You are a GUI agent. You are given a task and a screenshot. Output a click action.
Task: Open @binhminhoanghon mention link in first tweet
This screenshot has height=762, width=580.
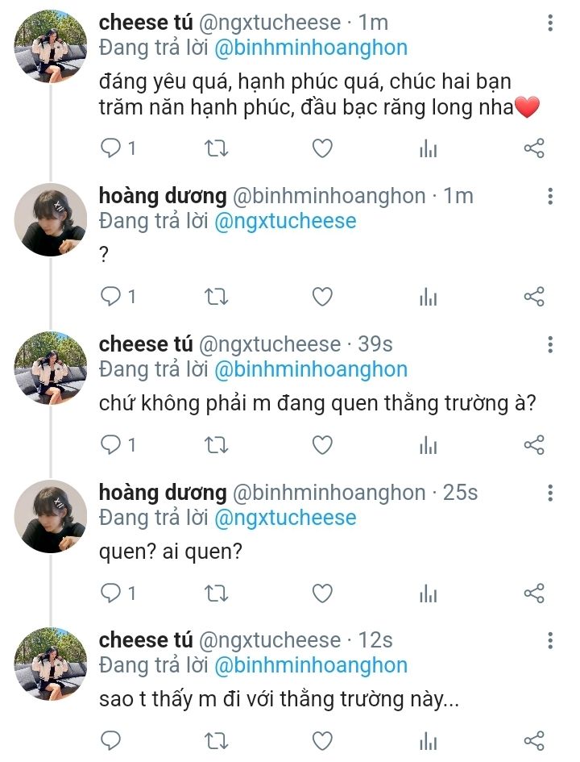point(311,47)
